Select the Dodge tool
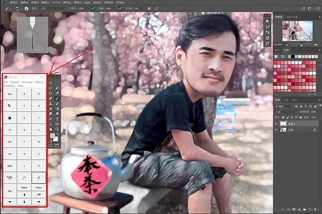The width and height of the screenshot is (322, 214). [57, 113]
